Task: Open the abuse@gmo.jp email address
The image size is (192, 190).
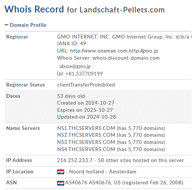Action: pyautogui.click(x=75, y=66)
